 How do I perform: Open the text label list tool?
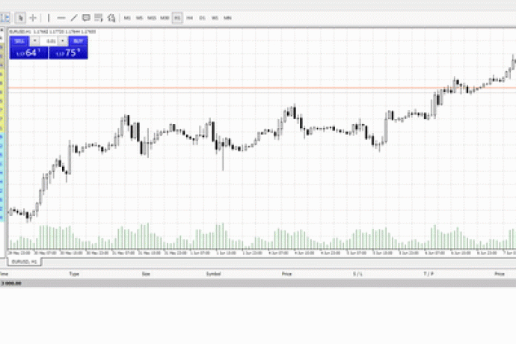pyautogui.click(x=99, y=18)
